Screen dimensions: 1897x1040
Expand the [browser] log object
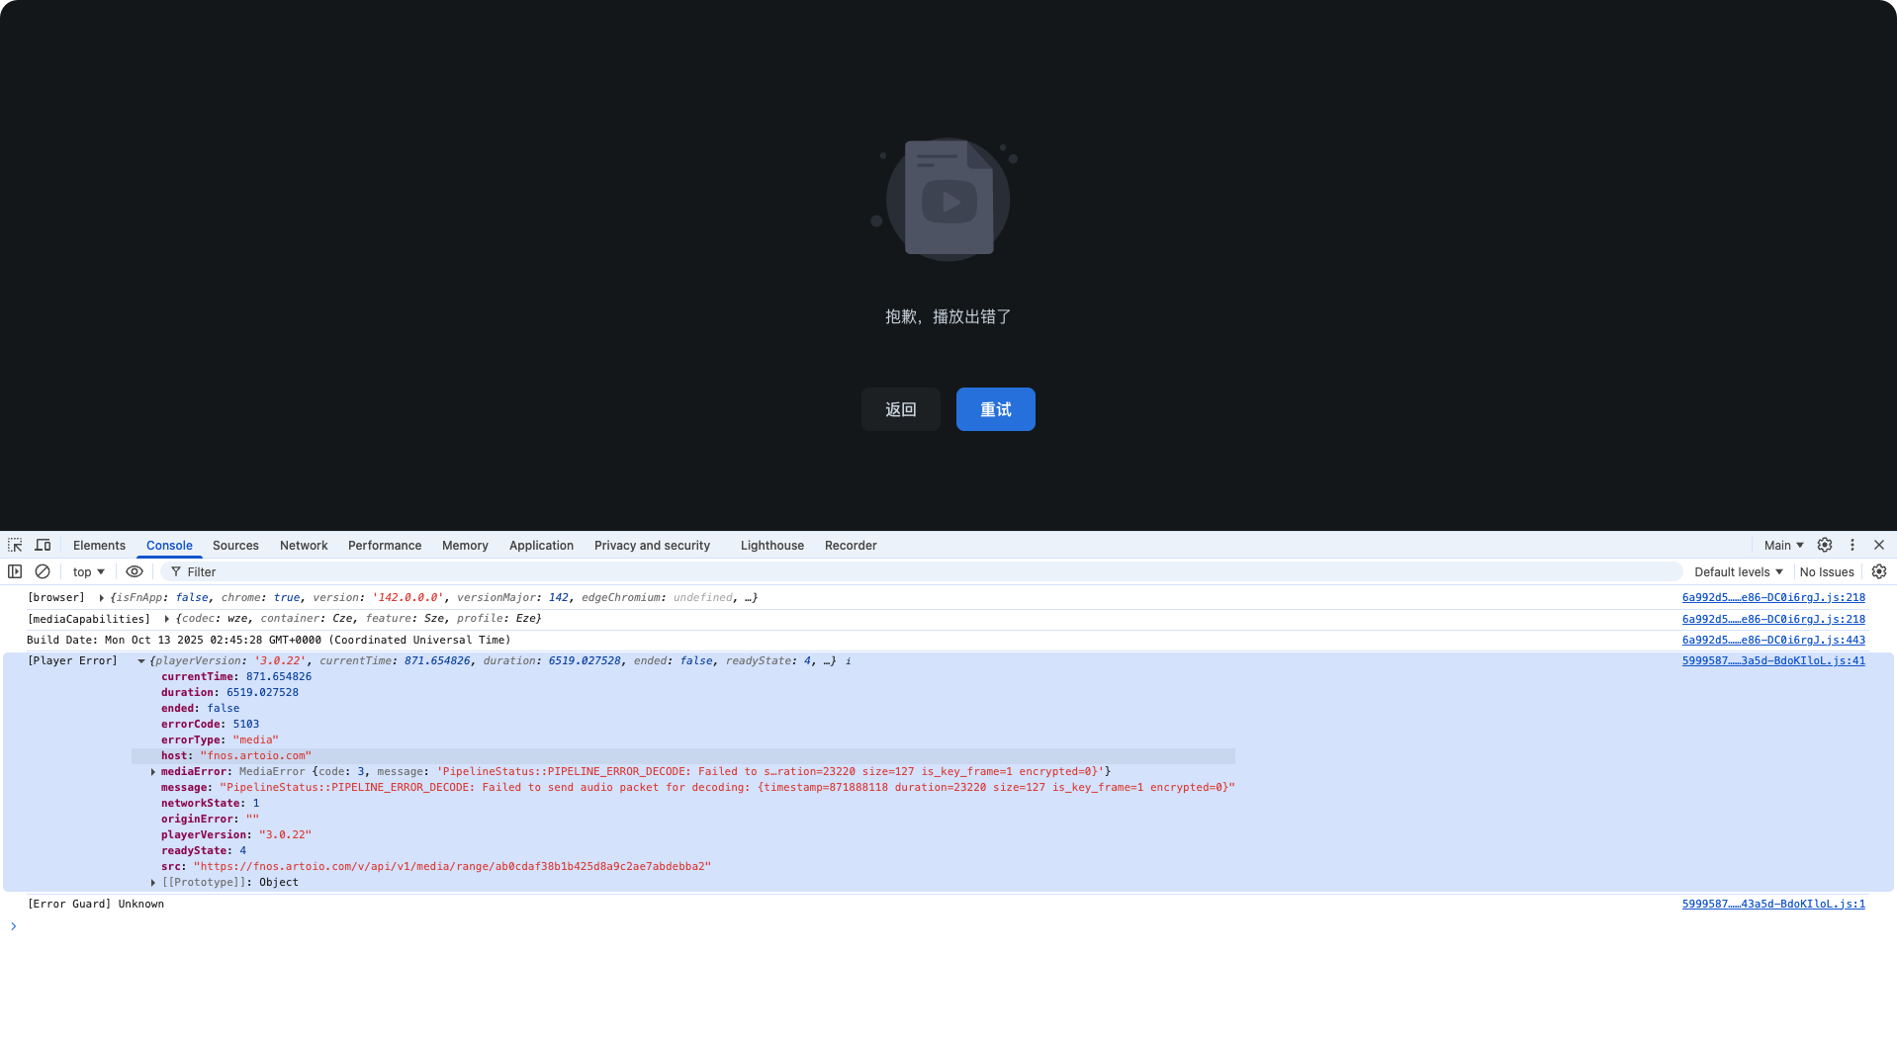click(101, 598)
